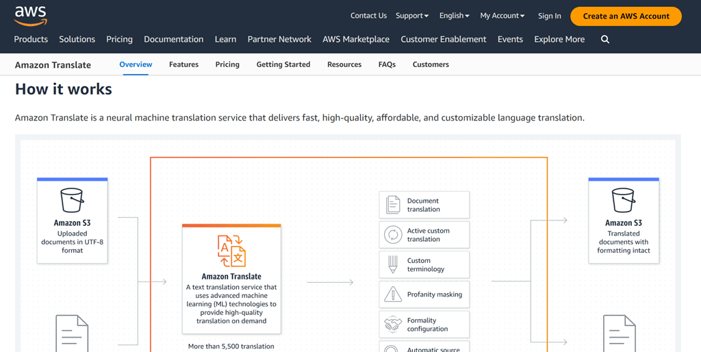Image resolution: width=701 pixels, height=352 pixels.
Task: Open the Products menu
Action: click(31, 40)
